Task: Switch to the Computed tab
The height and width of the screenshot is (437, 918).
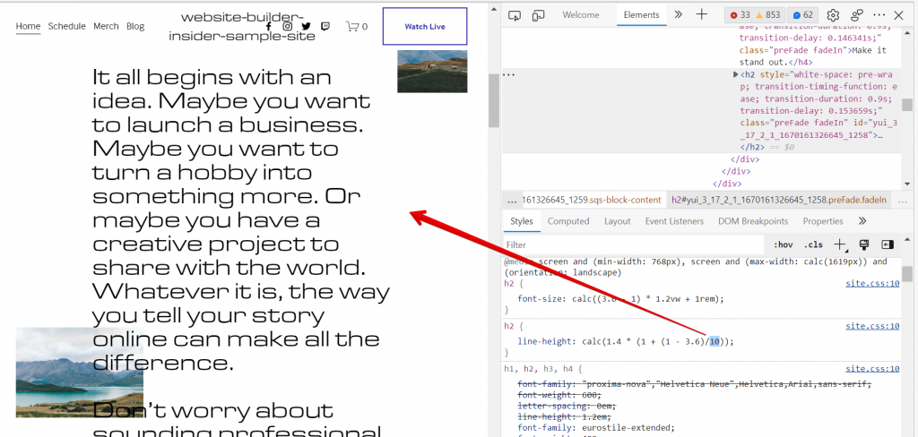Action: click(x=568, y=221)
